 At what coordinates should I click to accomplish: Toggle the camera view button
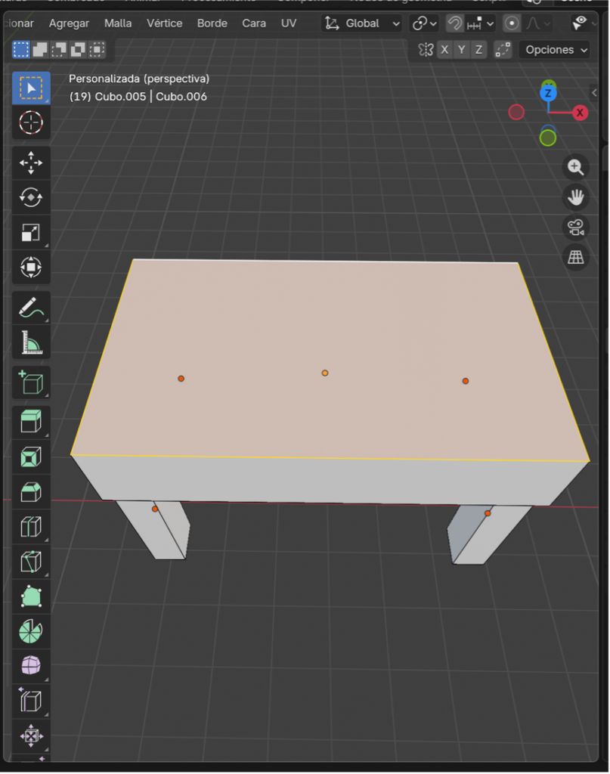(575, 228)
